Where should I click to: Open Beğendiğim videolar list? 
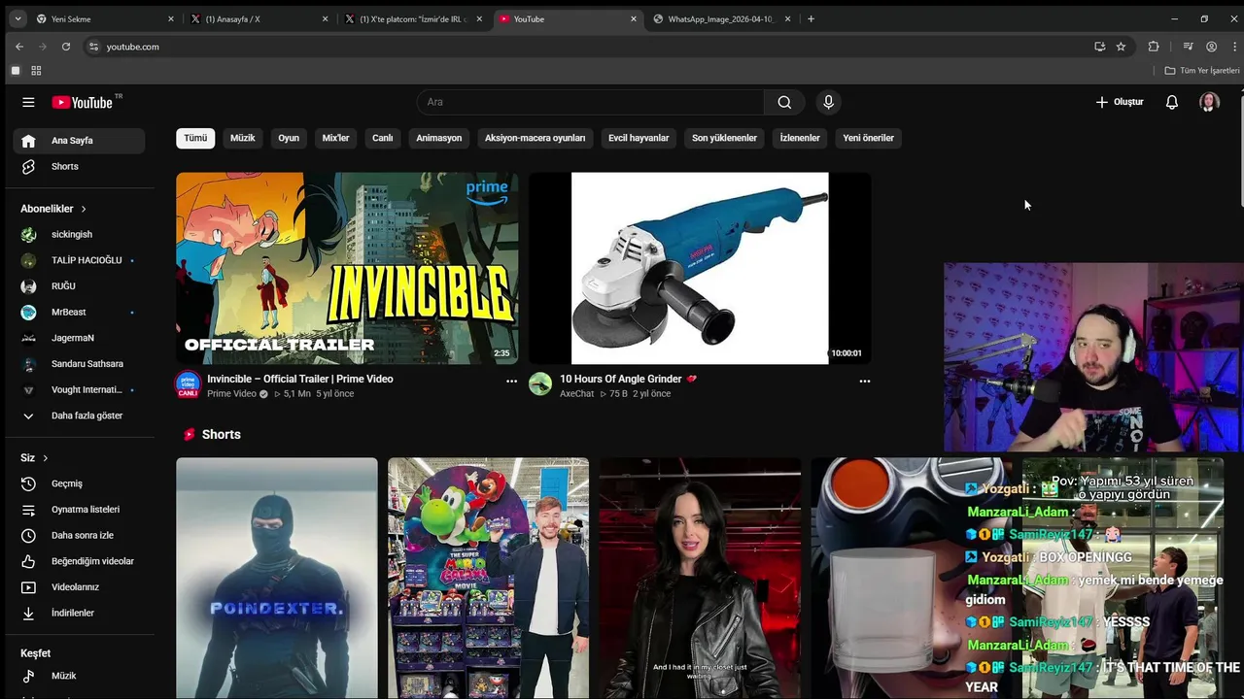click(79, 561)
